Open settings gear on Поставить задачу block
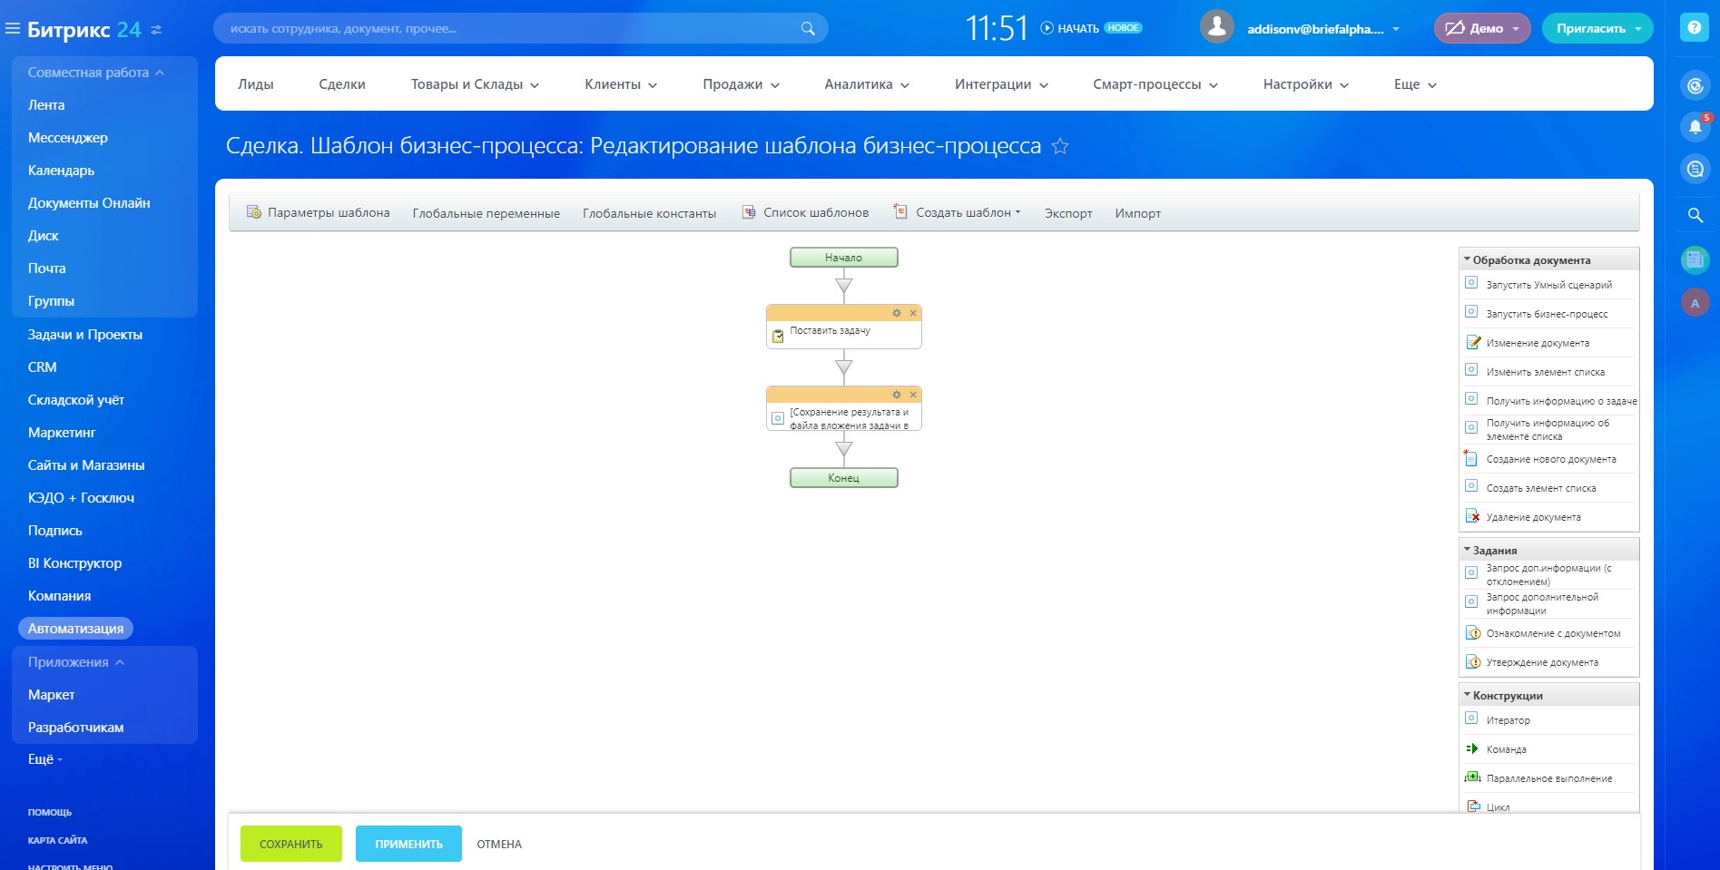This screenshot has height=870, width=1720. 896,313
